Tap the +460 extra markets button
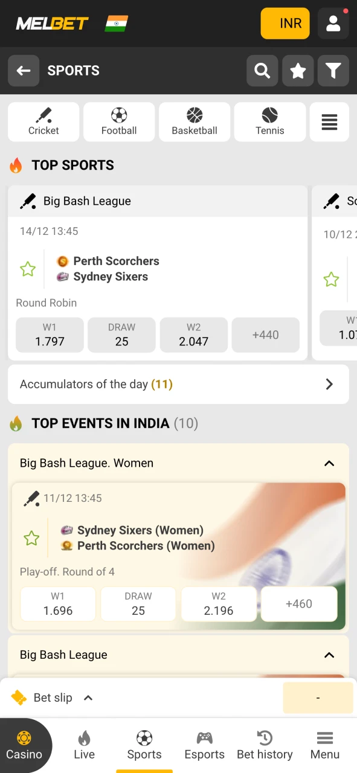This screenshot has height=773, width=357. point(299,604)
